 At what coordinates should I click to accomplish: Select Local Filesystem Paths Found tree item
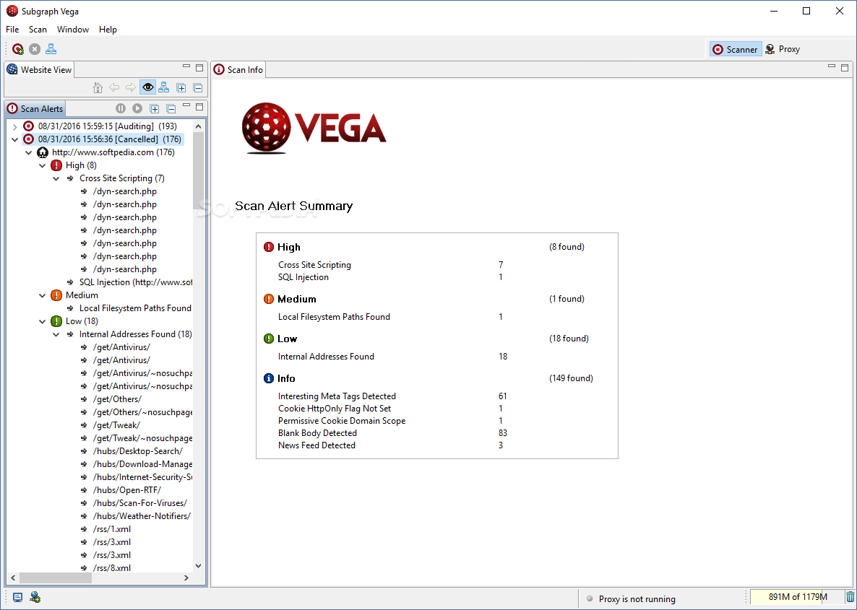click(x=130, y=308)
